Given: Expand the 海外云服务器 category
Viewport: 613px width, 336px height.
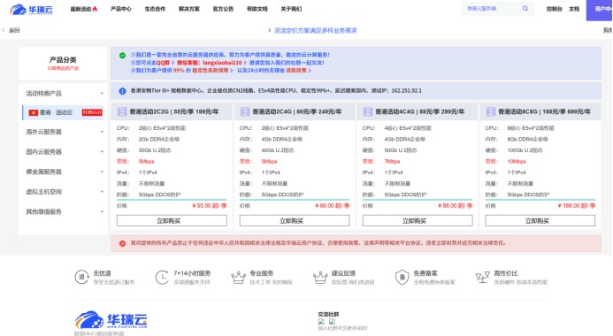Looking at the screenshot, I should (63, 132).
